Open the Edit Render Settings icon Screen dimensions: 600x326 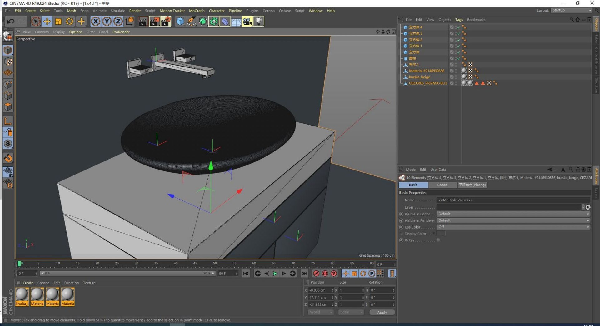point(166,21)
